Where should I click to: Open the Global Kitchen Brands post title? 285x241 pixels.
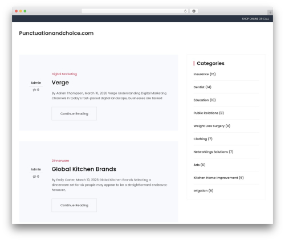click(84, 169)
